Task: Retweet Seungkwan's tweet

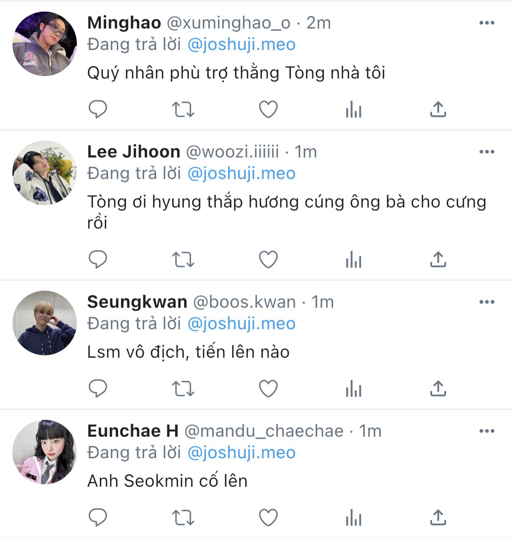Action: click(x=183, y=389)
